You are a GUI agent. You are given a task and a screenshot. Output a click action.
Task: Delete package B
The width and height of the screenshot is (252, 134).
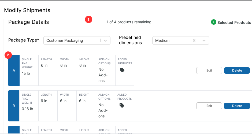tap(237, 106)
